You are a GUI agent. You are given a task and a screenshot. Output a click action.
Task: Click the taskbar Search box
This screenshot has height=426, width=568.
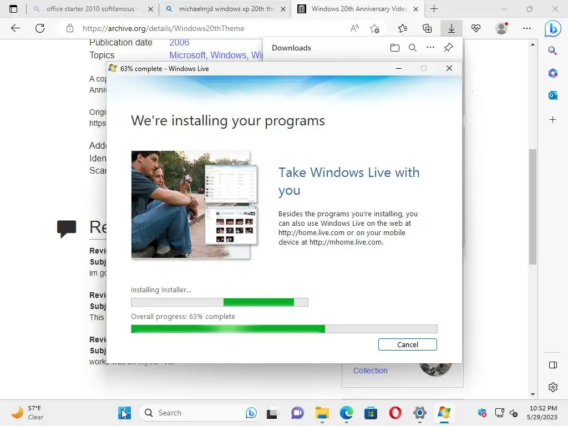point(199,413)
